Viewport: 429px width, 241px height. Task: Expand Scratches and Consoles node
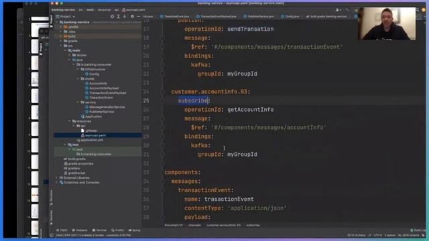click(x=57, y=182)
